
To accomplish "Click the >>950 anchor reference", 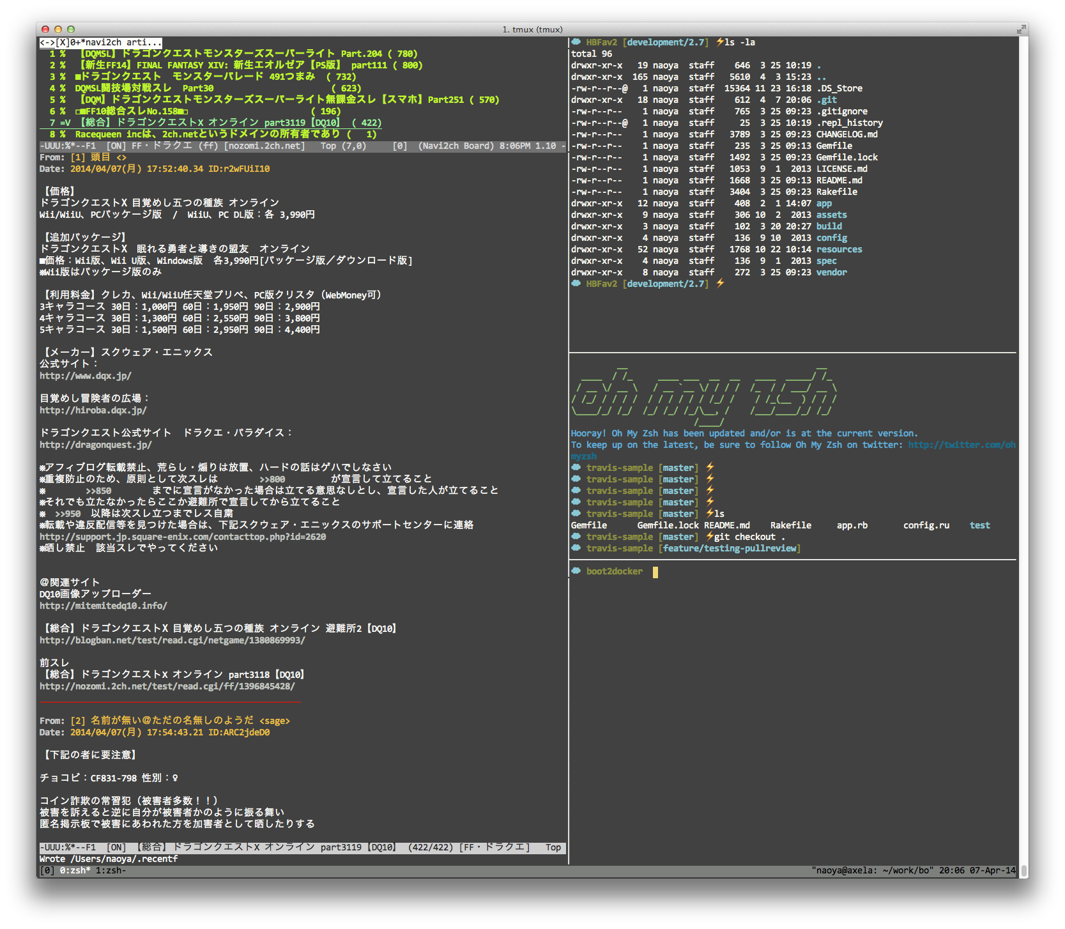I will [68, 514].
